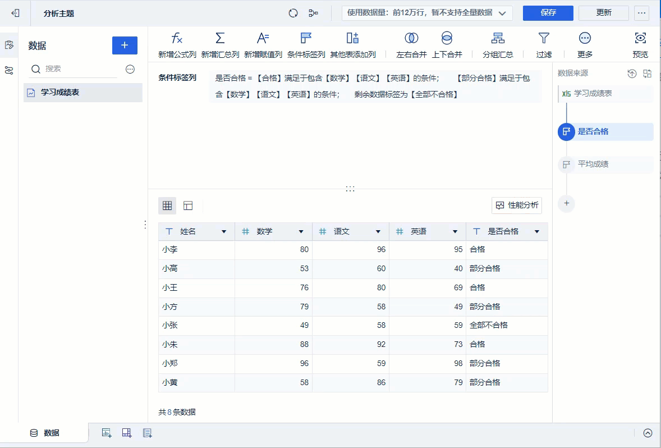
Task: Click the 搜索 data search field
Action: coord(74,68)
